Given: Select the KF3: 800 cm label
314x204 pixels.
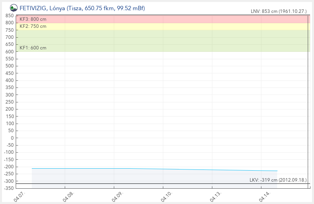Looking at the screenshot, I should (33, 19).
